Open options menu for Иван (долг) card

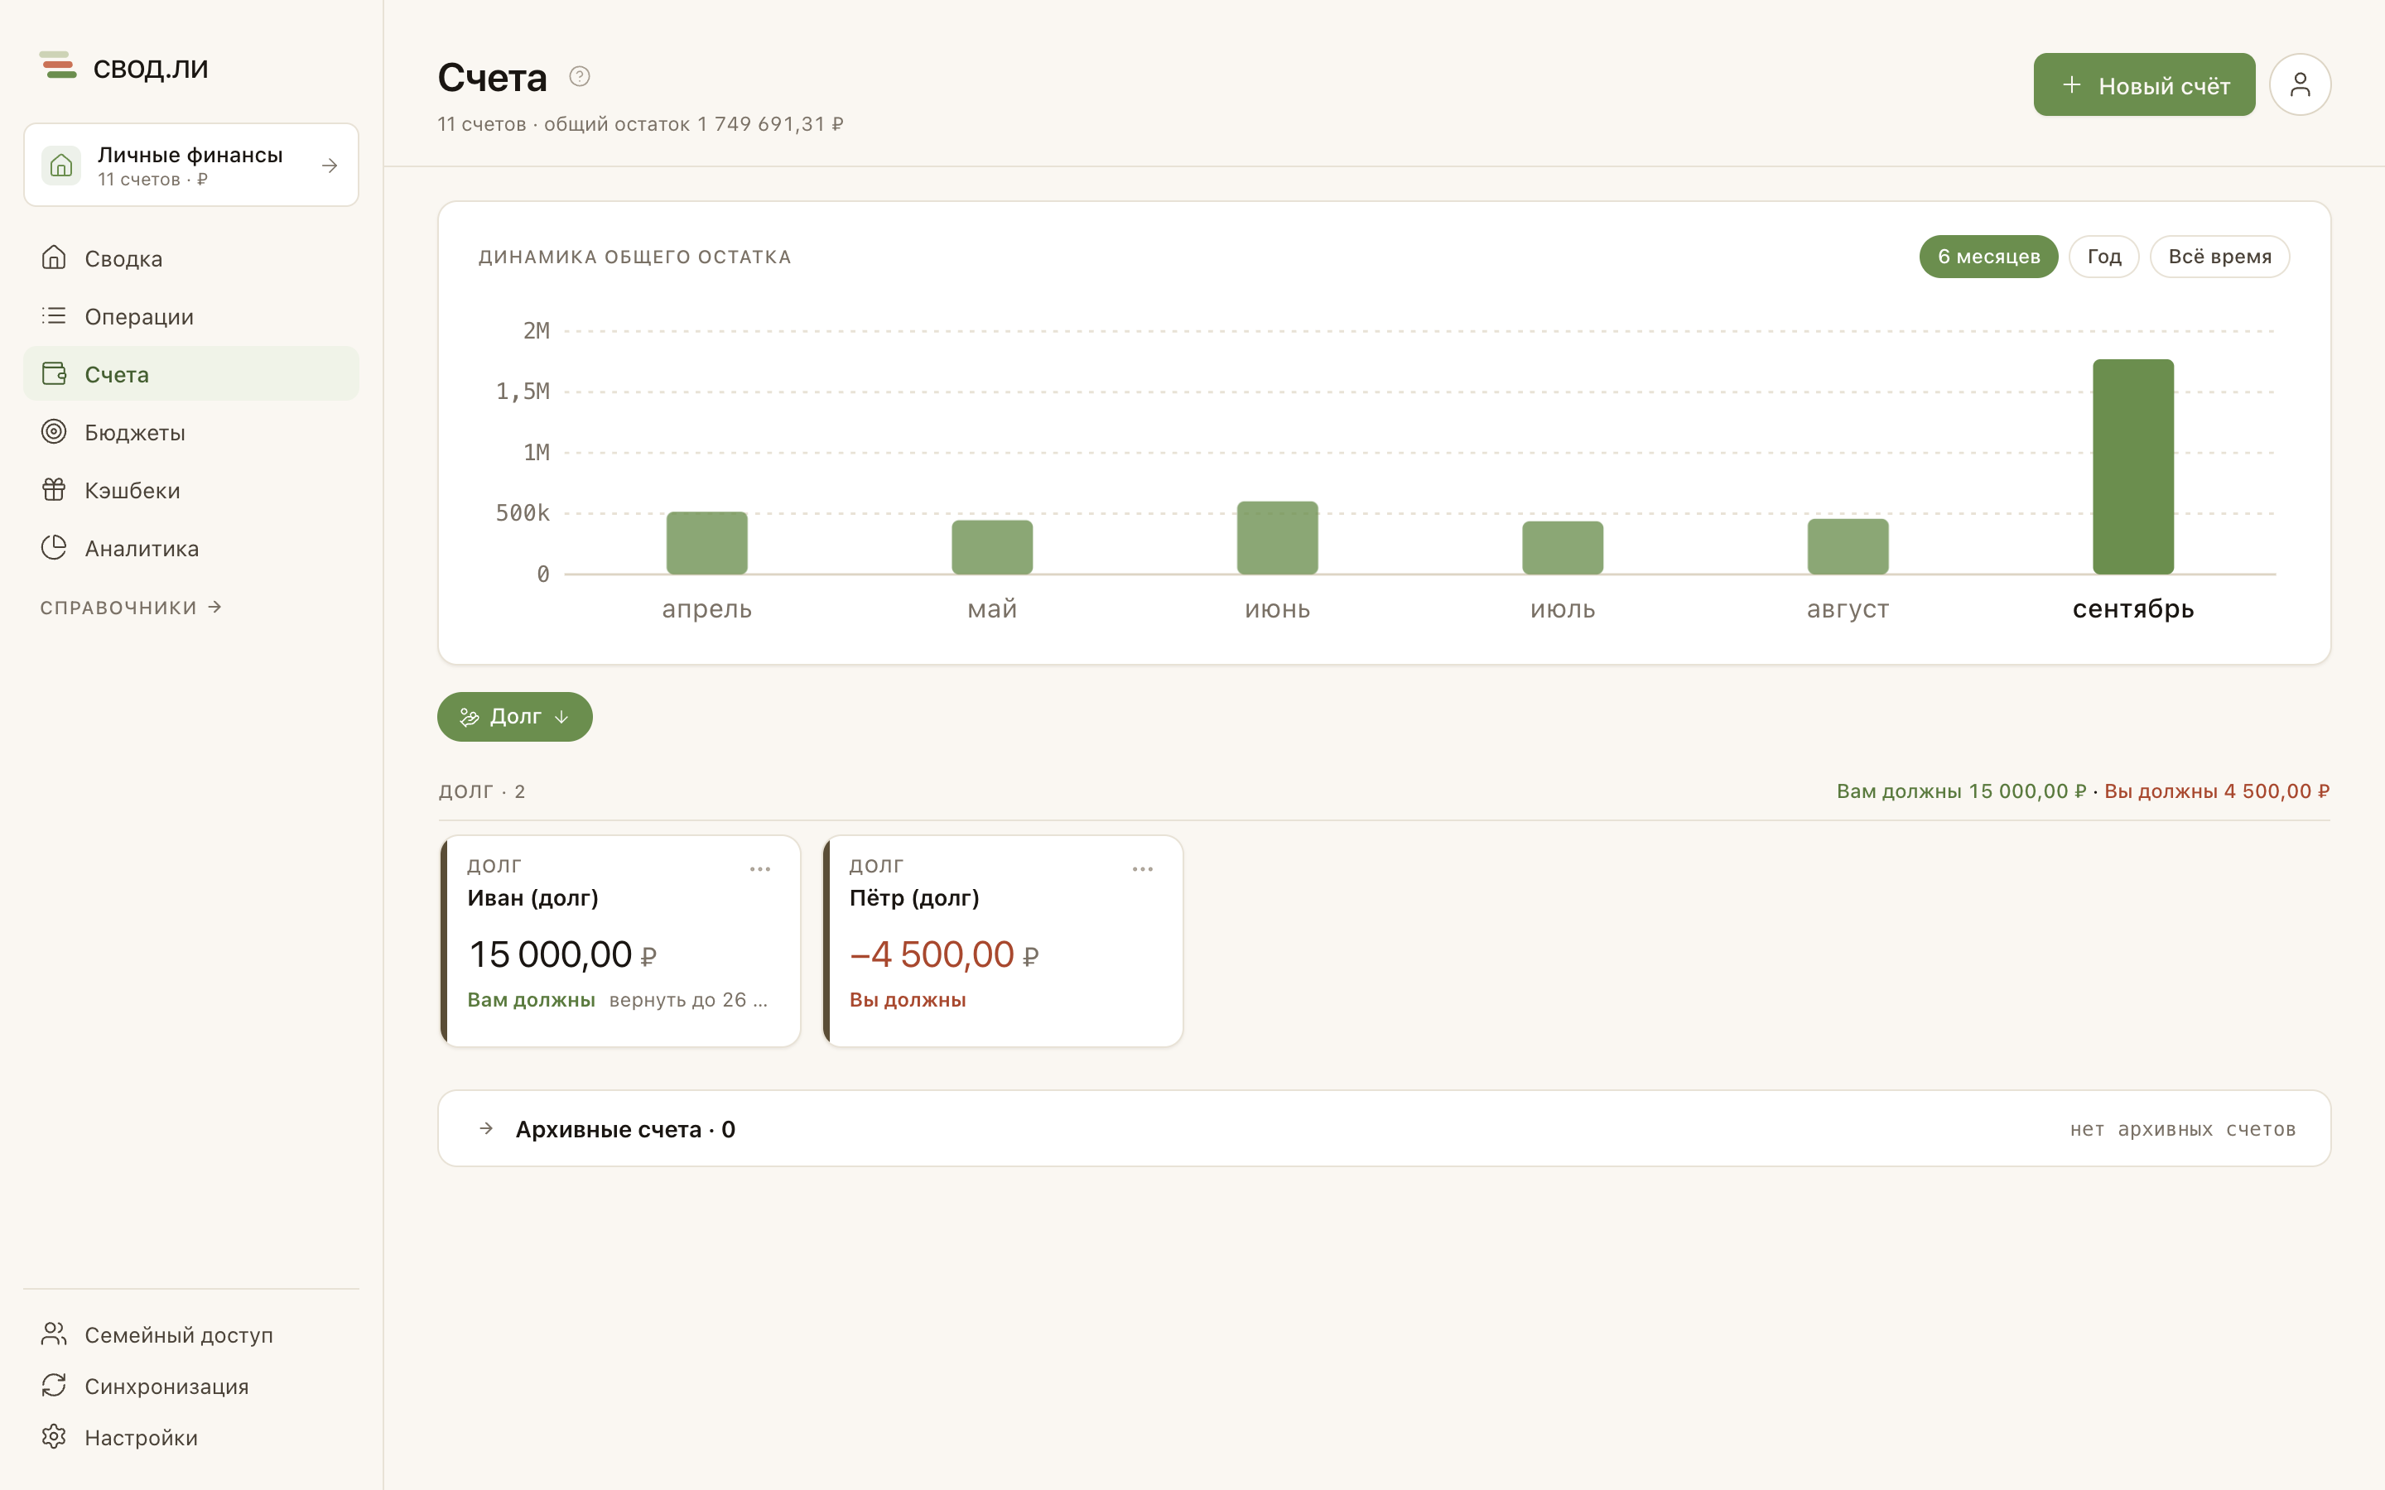[760, 869]
